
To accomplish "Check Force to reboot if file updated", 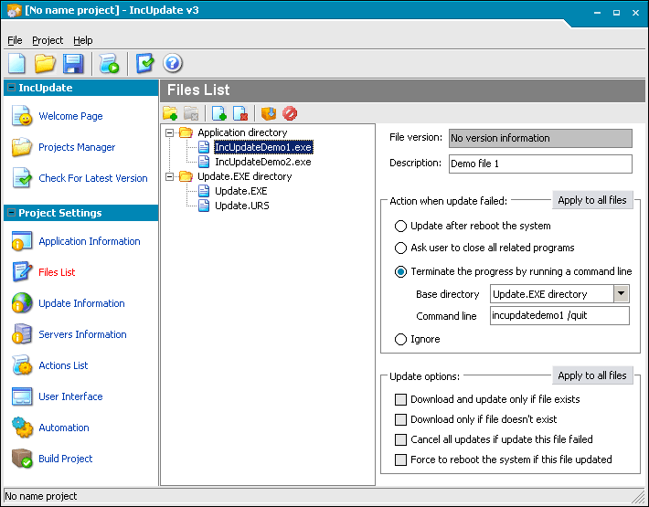I will (400, 459).
